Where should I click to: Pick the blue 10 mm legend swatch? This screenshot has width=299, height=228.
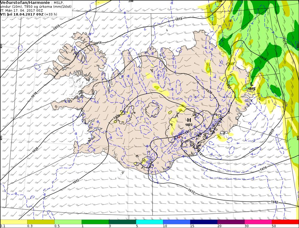pos(177,222)
